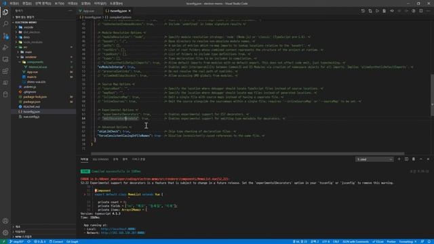Viewport: 434px width, 244px height.
Task: Open the Run and Debug view
Action: [x=5, y=47]
